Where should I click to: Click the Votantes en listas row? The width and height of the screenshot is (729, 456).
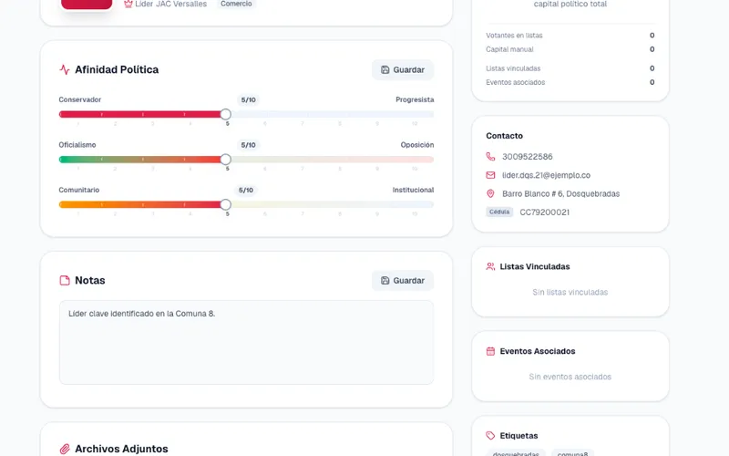(570, 36)
